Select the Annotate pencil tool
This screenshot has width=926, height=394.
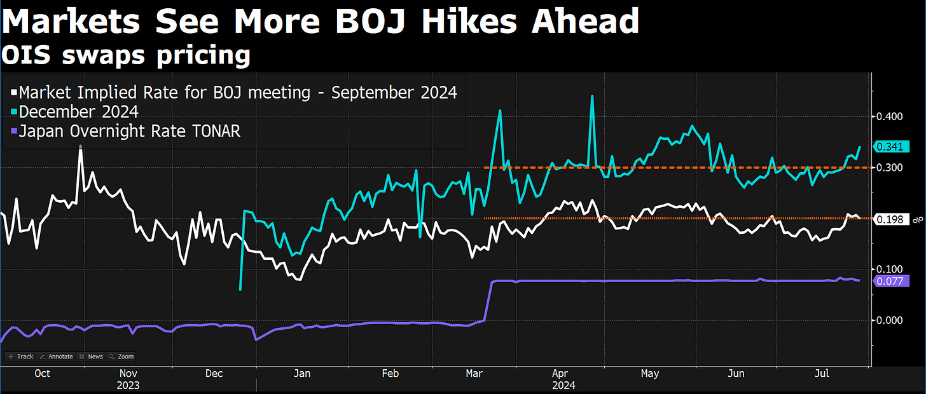pyautogui.click(x=56, y=357)
